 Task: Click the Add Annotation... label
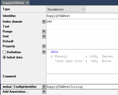pos(15,92)
